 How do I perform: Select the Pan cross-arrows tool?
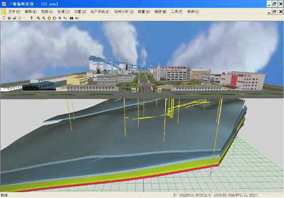pyautogui.click(x=60, y=18)
